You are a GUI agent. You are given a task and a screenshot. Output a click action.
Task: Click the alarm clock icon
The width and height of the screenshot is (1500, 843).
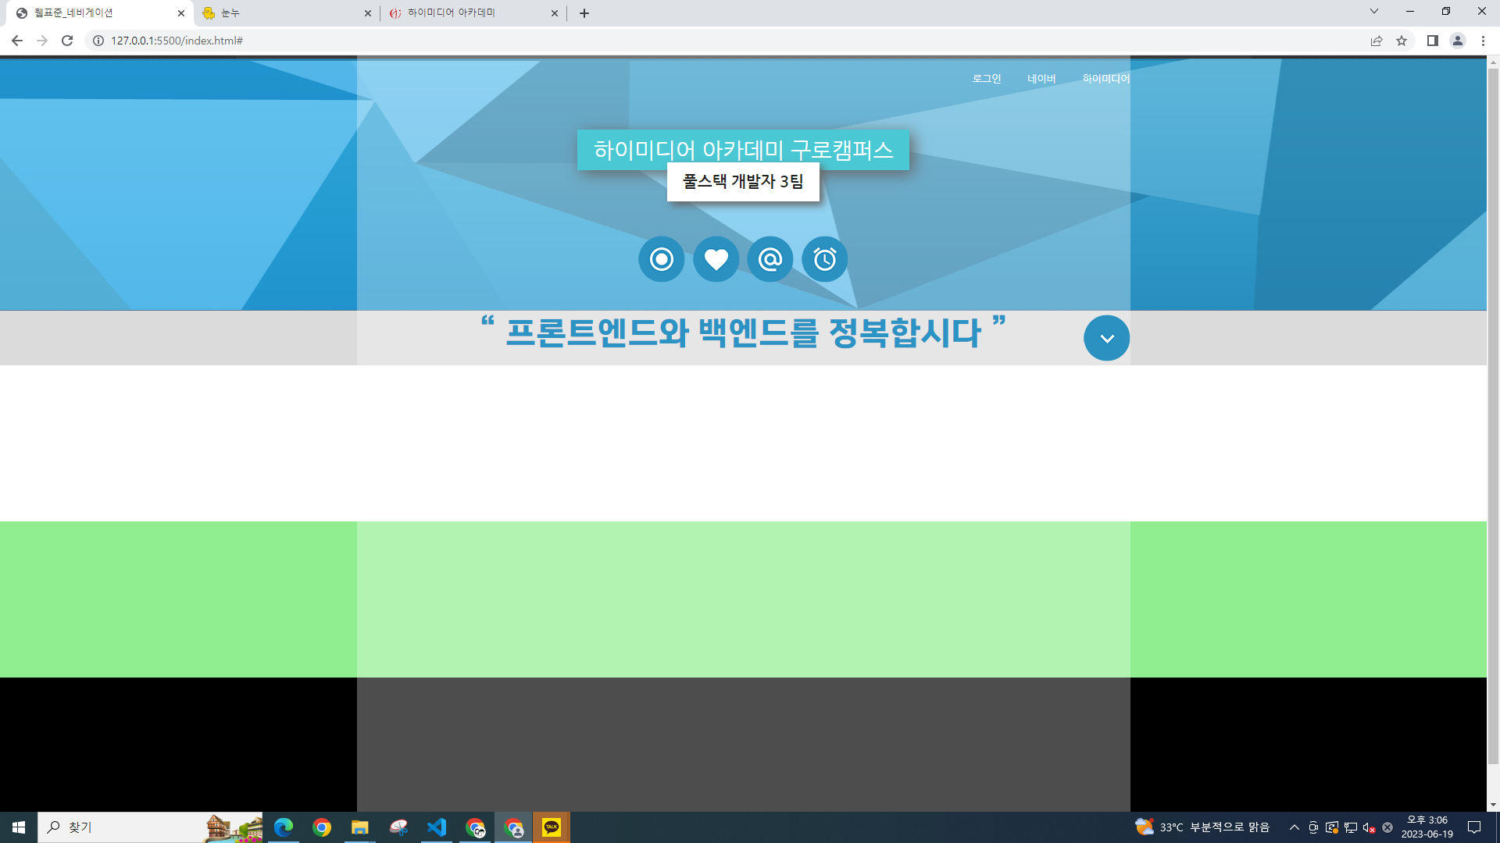[x=824, y=259]
